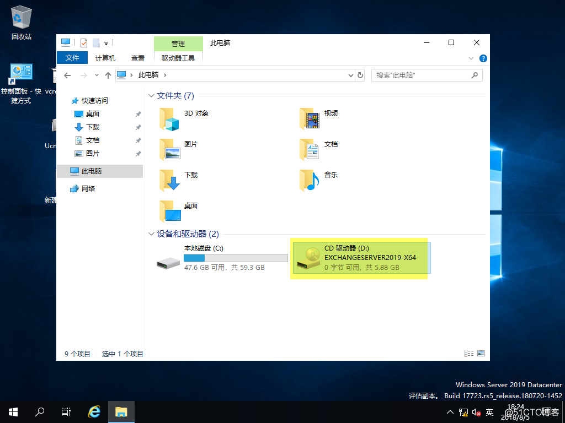Unpin 下载 using its pin icon
Image resolution: width=565 pixels, height=423 pixels.
[138, 127]
